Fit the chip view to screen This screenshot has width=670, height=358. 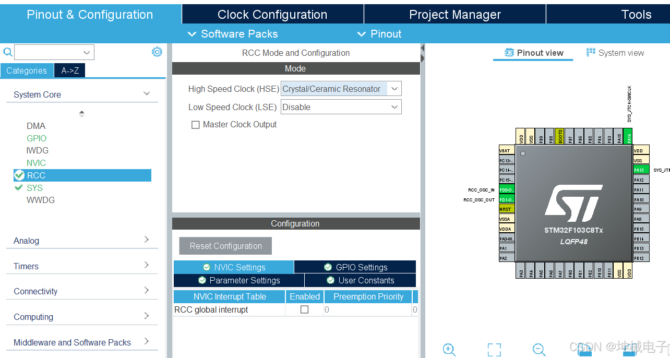tap(494, 350)
